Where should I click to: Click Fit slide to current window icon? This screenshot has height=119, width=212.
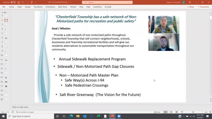pyautogui.click(x=210, y=112)
